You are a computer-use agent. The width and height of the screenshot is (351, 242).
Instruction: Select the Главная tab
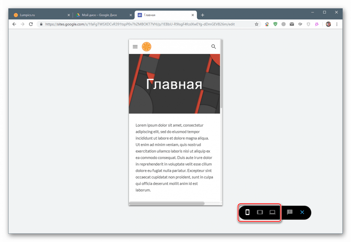[166, 15]
